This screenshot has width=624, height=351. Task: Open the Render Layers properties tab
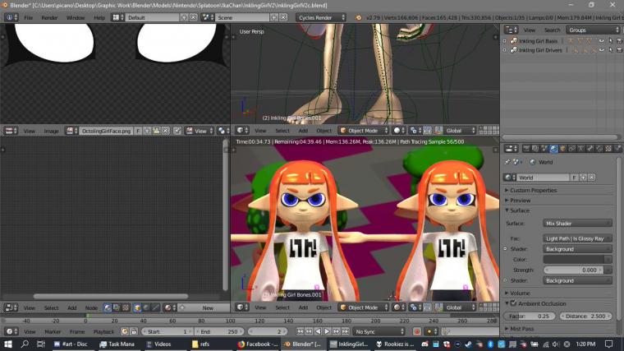[535, 149]
